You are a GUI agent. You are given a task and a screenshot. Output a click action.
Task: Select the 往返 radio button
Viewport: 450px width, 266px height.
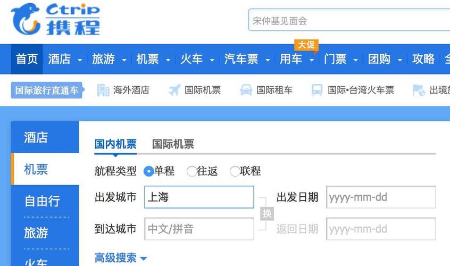point(191,171)
